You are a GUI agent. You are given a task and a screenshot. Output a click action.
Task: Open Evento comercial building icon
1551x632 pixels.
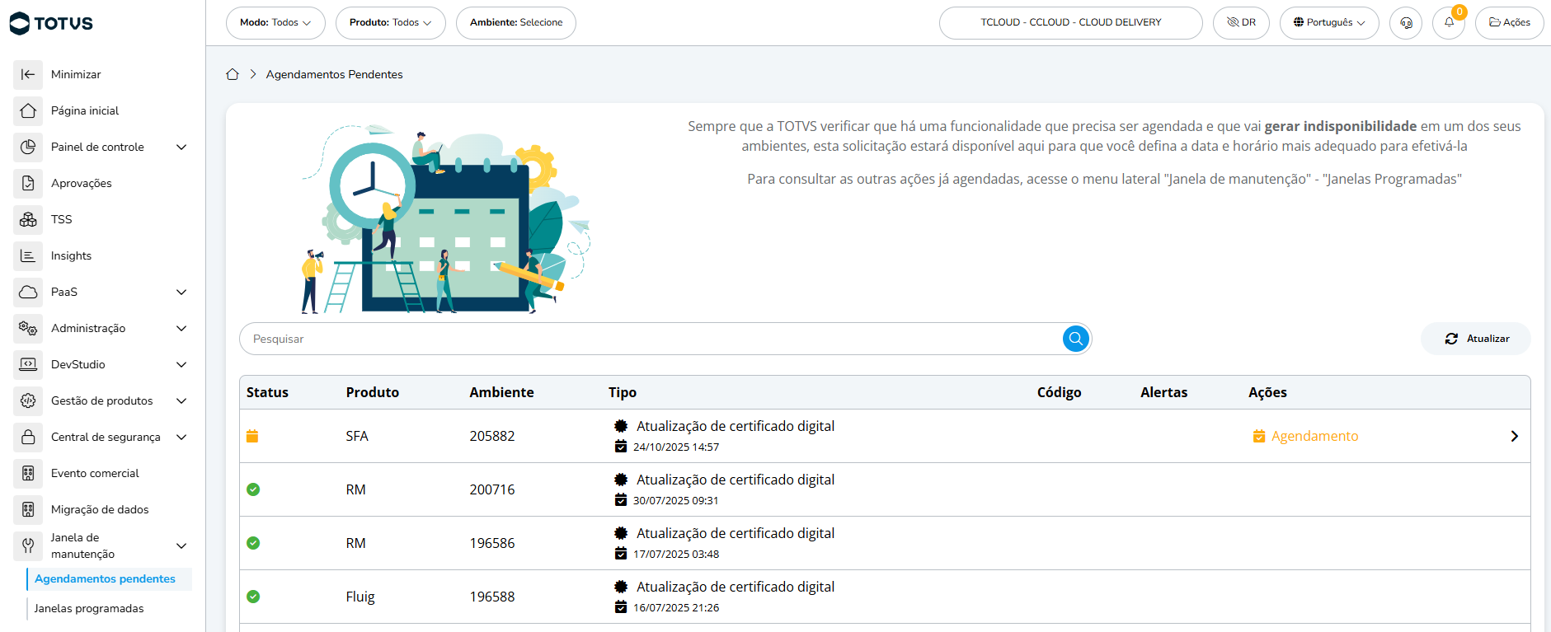click(x=28, y=473)
